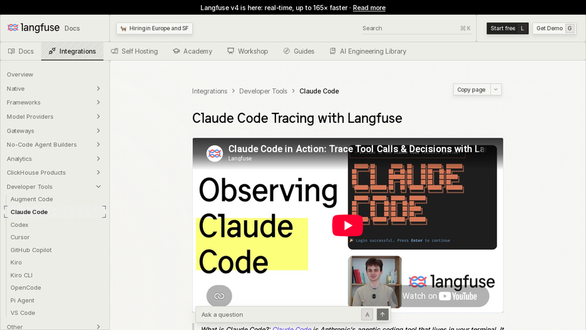Open Overview in the sidebar
This screenshot has height=330, width=586.
[20, 75]
